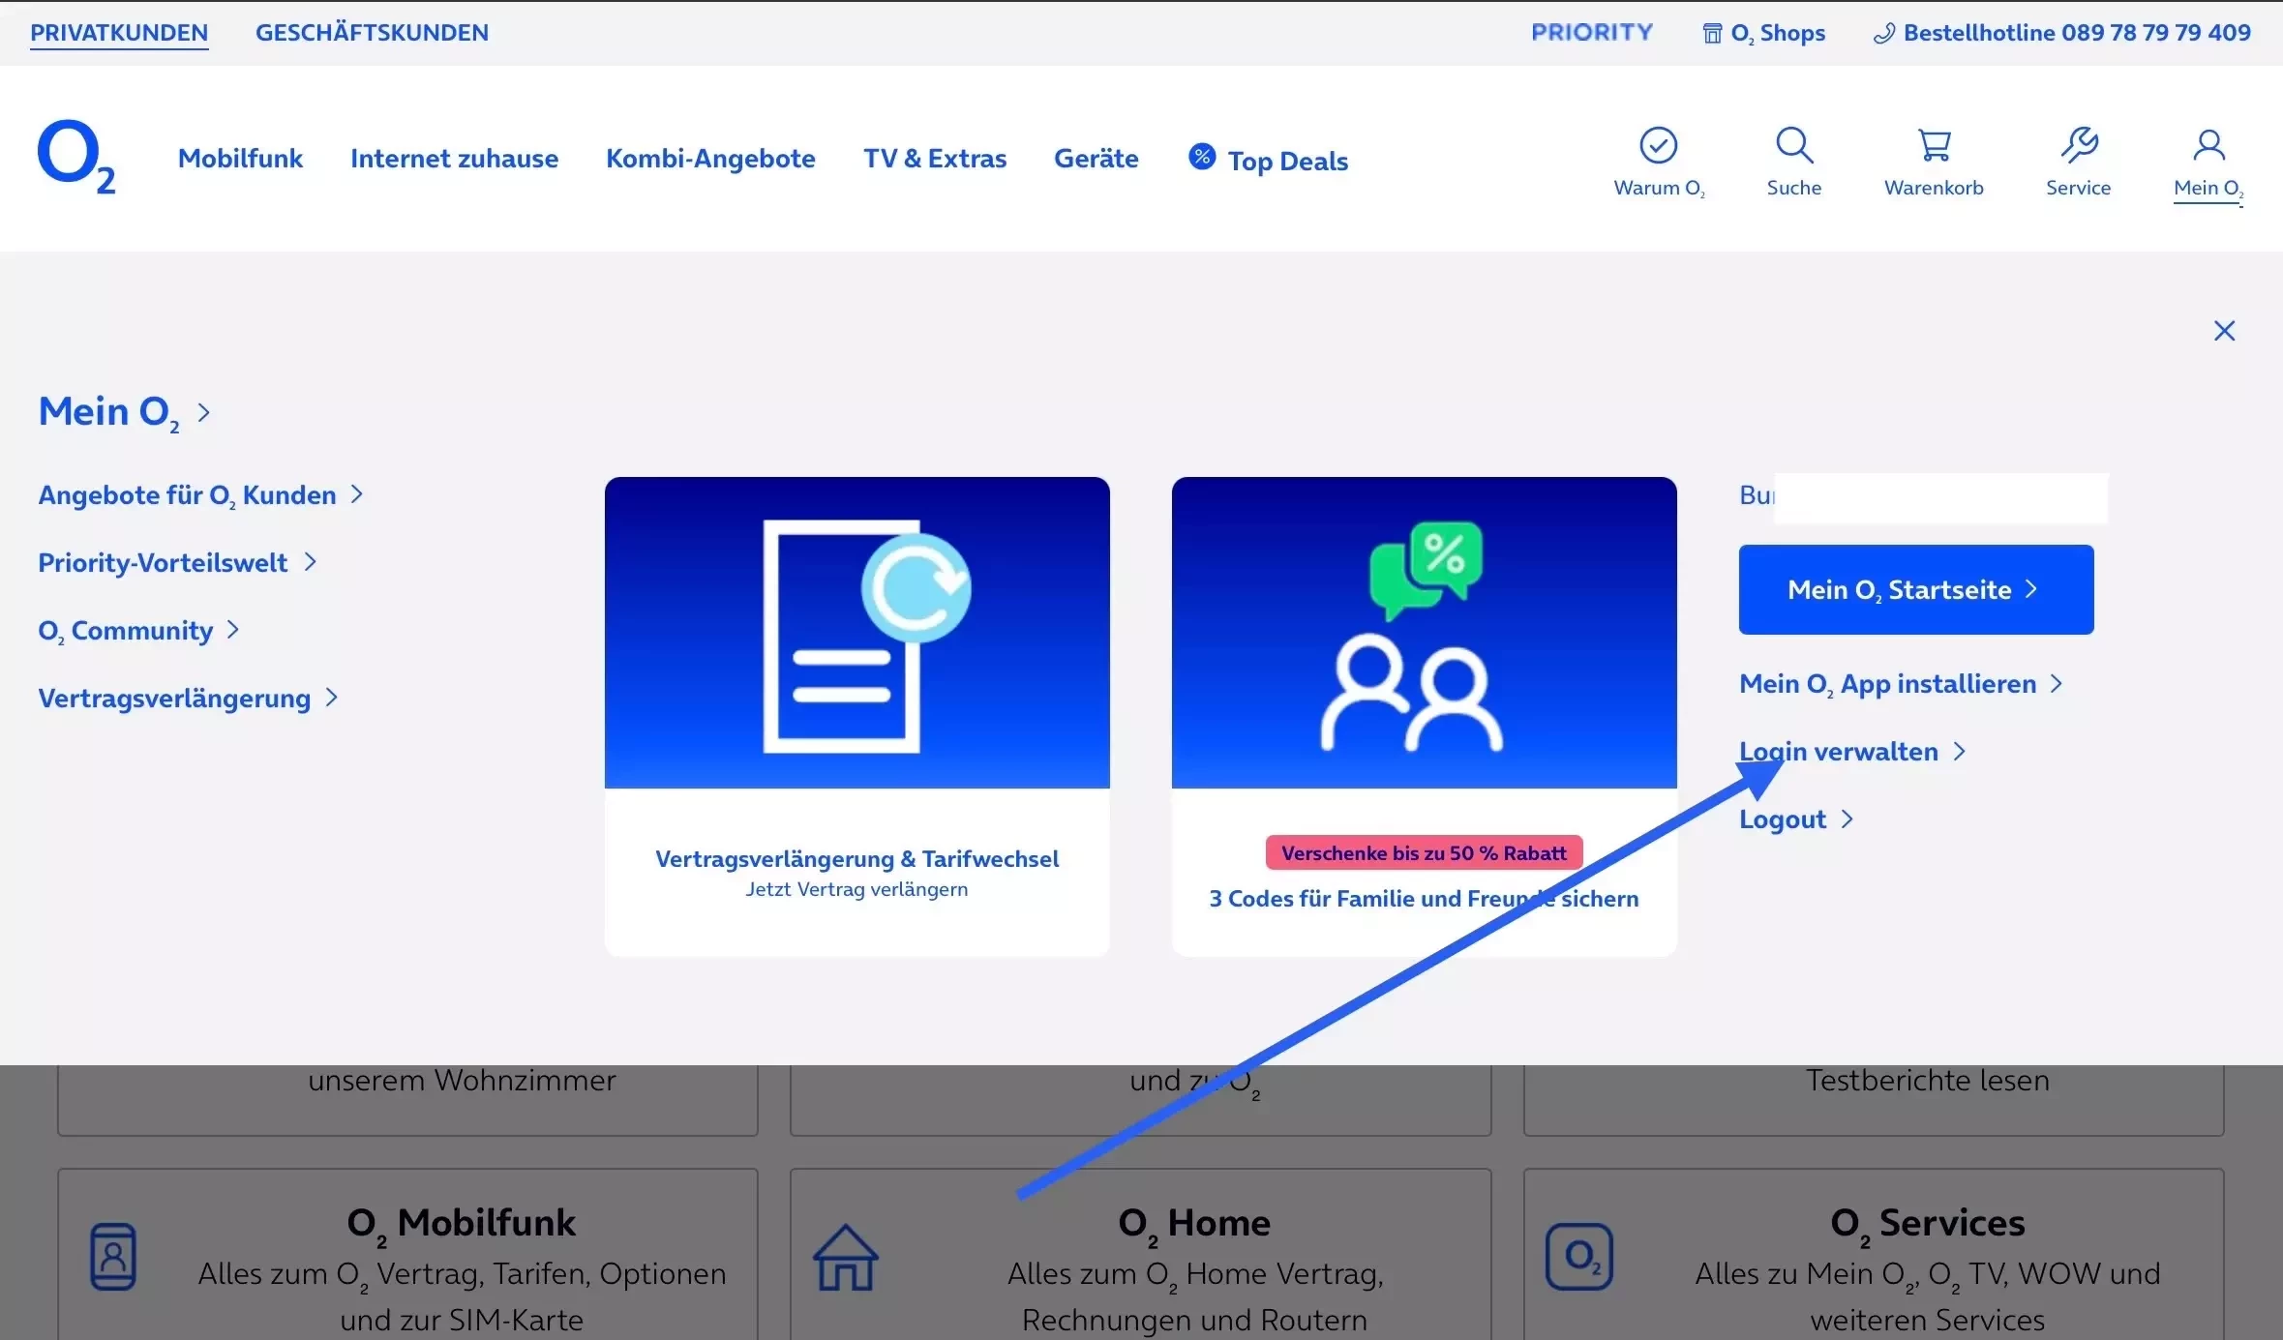This screenshot has width=2283, height=1340.
Task: Click the O2 Home house icon
Action: click(x=845, y=1257)
